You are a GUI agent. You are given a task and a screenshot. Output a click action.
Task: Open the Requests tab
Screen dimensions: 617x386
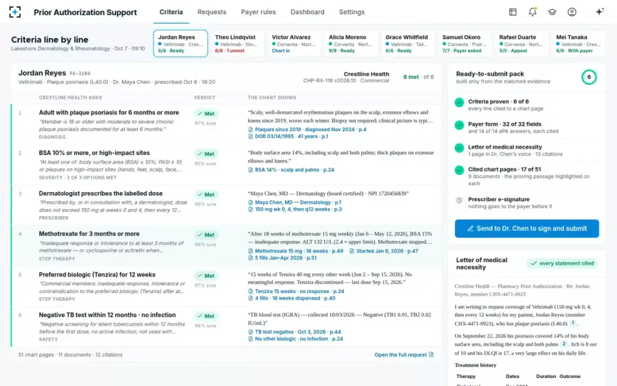(212, 12)
